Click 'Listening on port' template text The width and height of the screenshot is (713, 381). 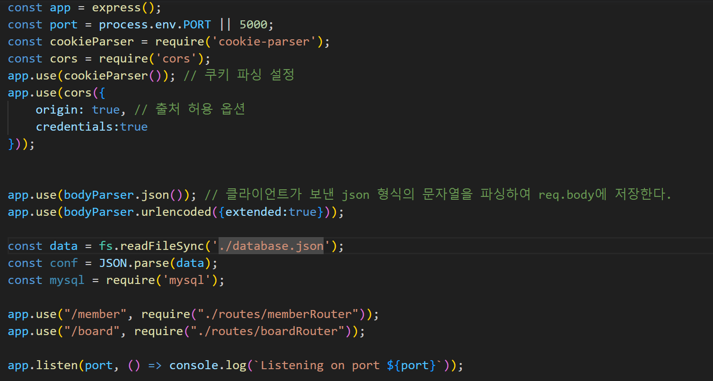pyautogui.click(x=320, y=365)
